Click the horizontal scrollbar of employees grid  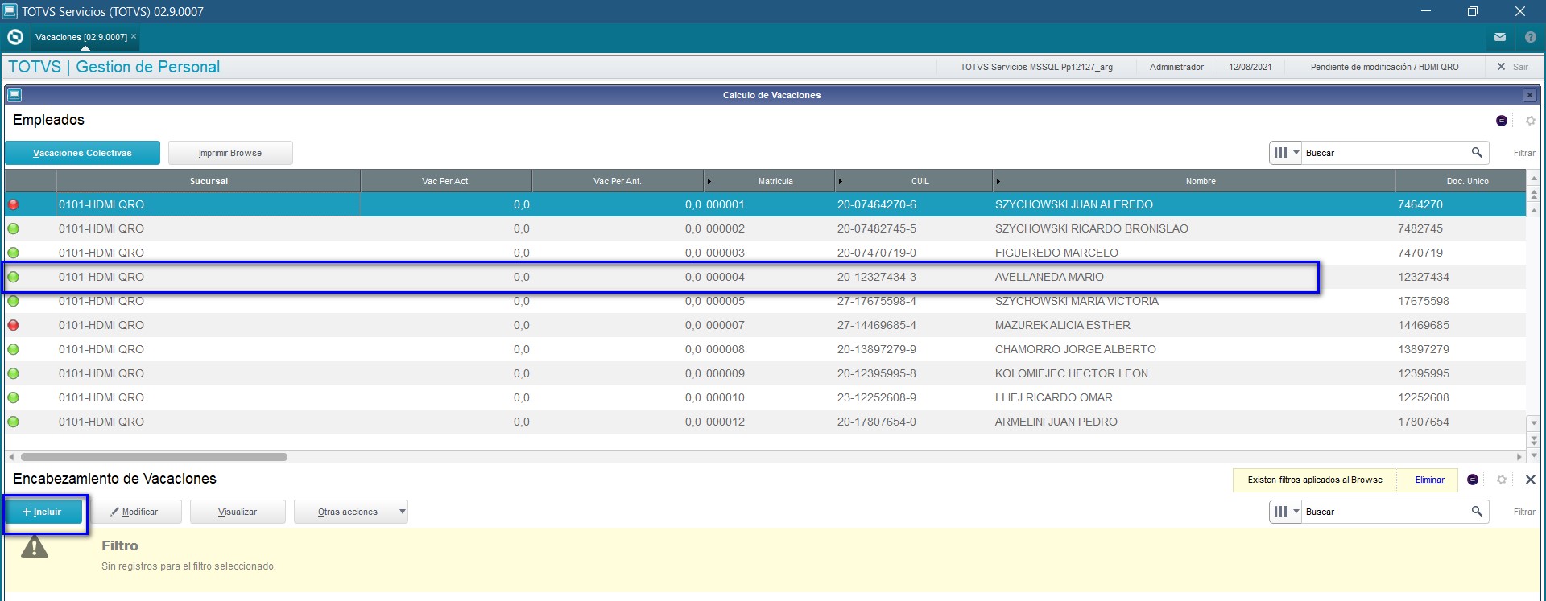click(154, 456)
